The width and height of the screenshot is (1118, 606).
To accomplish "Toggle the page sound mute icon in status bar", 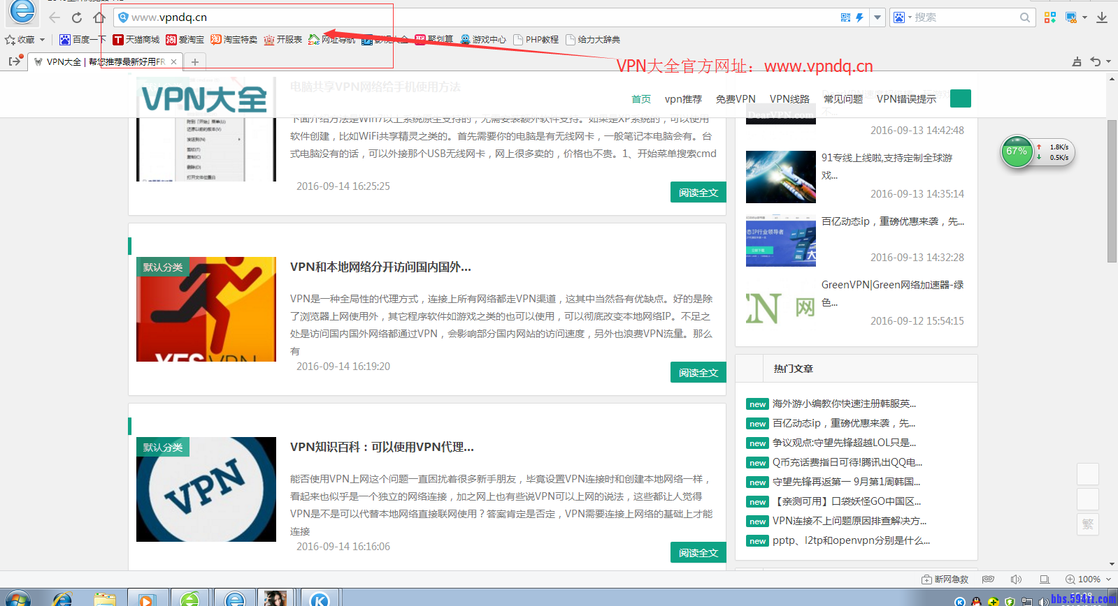I will click(1016, 579).
